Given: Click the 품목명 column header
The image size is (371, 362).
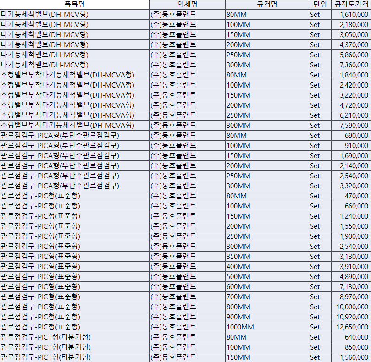Looking at the screenshot, I should coord(75,4).
